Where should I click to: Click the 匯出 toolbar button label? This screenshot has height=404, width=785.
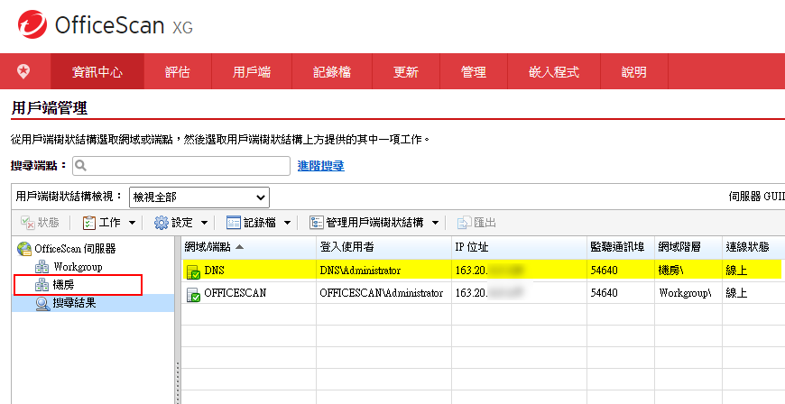[485, 223]
